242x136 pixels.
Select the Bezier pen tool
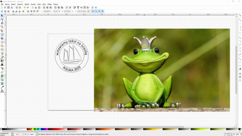(2, 57)
